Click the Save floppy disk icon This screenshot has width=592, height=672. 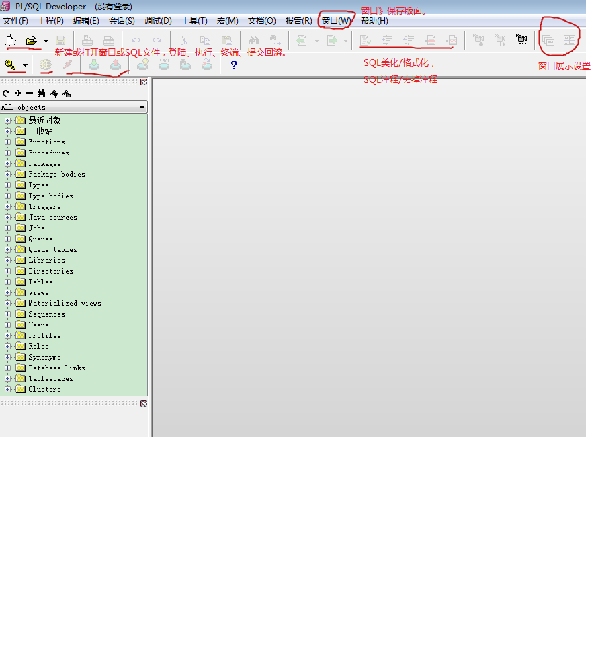click(60, 41)
